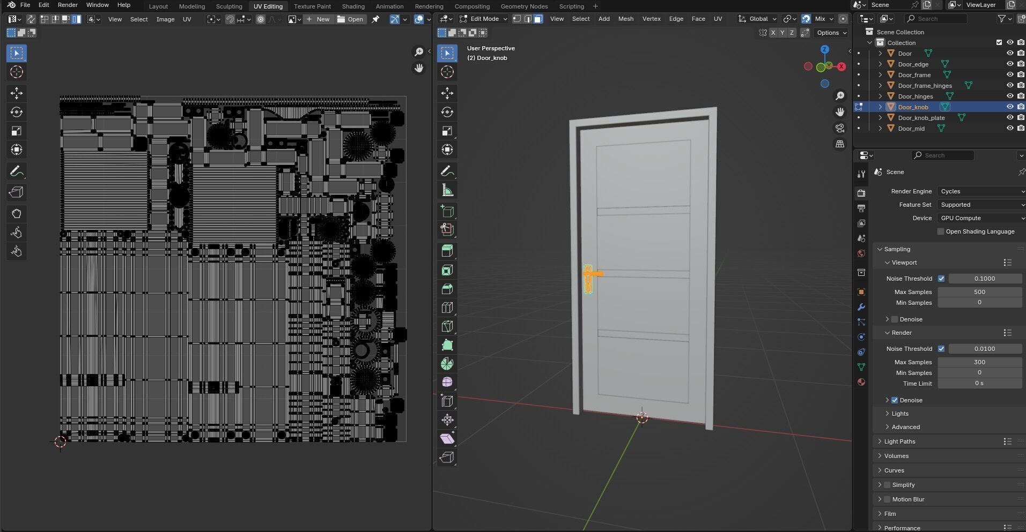Disable the render Denoise checkbox
Viewport: 1026px width, 532px height.
[895, 400]
